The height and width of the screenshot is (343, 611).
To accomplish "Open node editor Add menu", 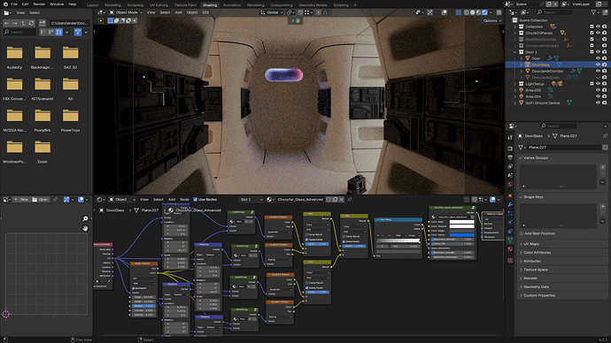I will [172, 200].
